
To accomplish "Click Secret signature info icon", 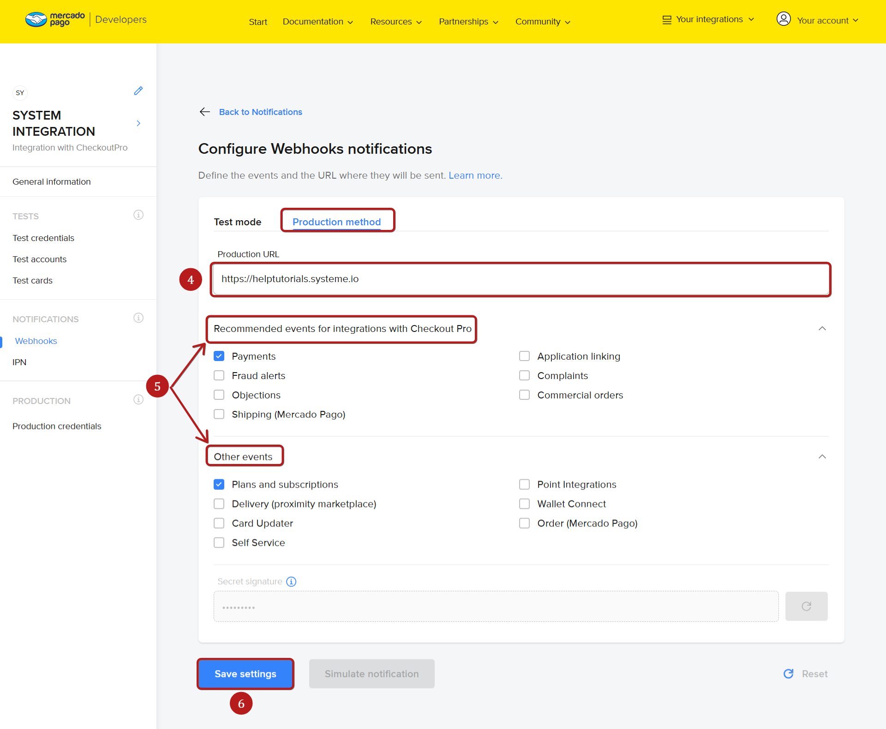I will click(x=291, y=582).
